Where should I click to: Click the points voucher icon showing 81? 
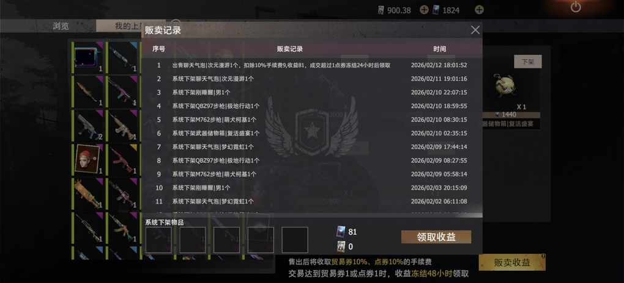pos(341,232)
